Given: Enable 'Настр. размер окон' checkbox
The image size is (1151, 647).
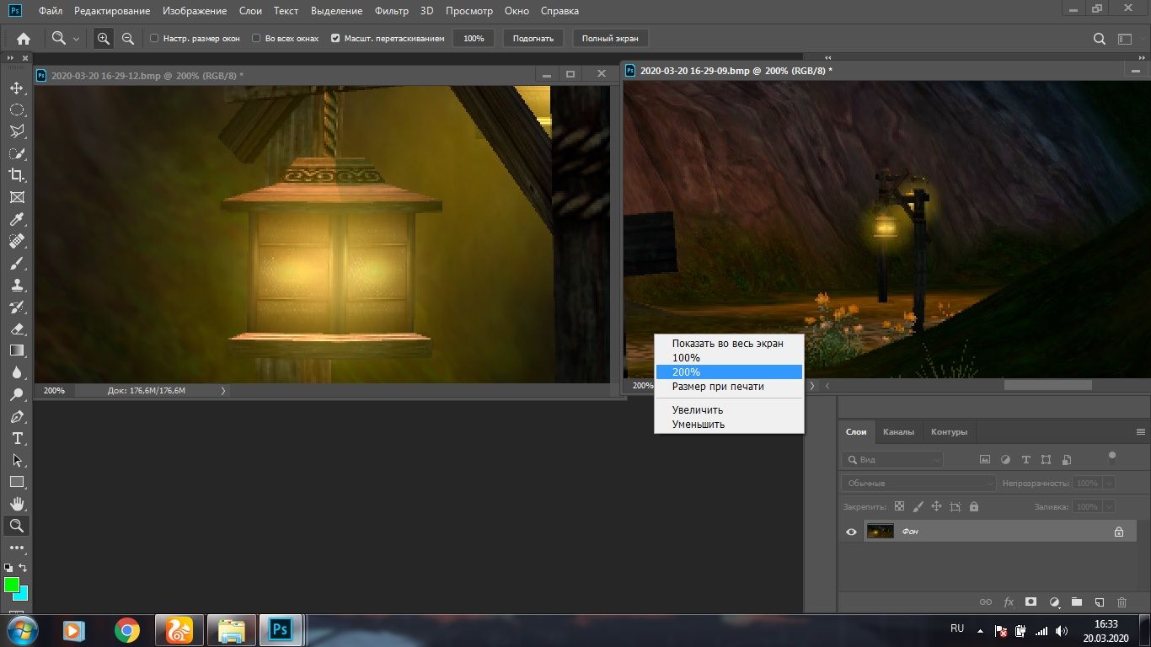Looking at the screenshot, I should [x=154, y=39].
